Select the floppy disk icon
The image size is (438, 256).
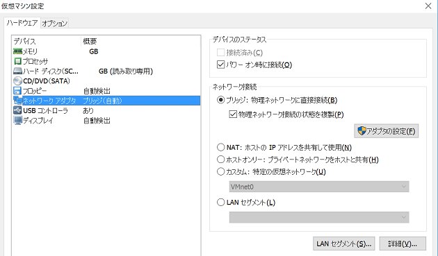click(x=17, y=91)
